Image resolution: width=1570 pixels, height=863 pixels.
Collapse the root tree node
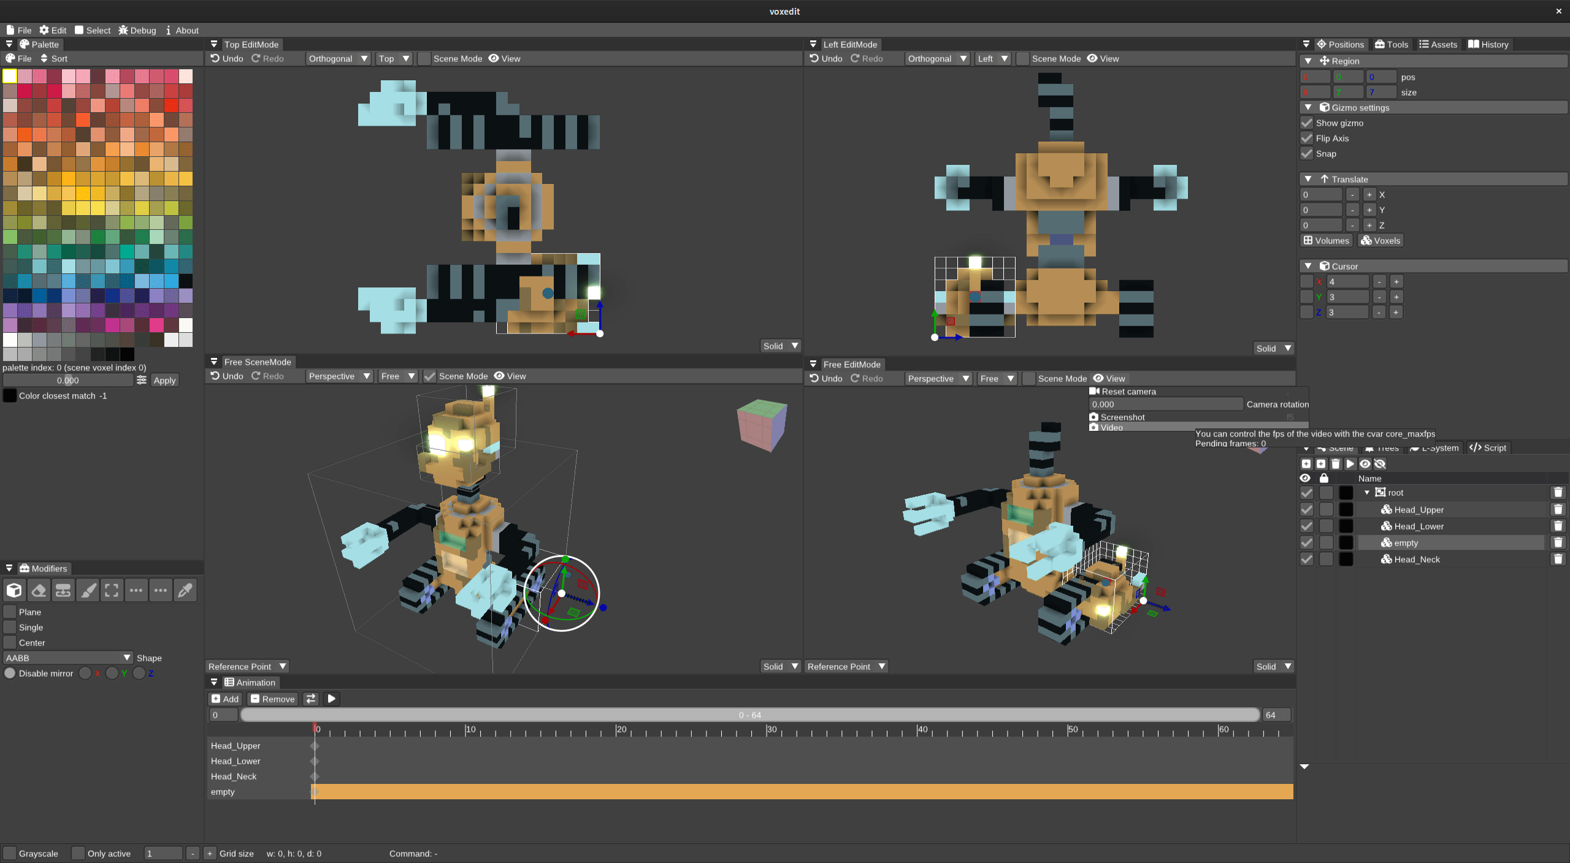[x=1367, y=493]
